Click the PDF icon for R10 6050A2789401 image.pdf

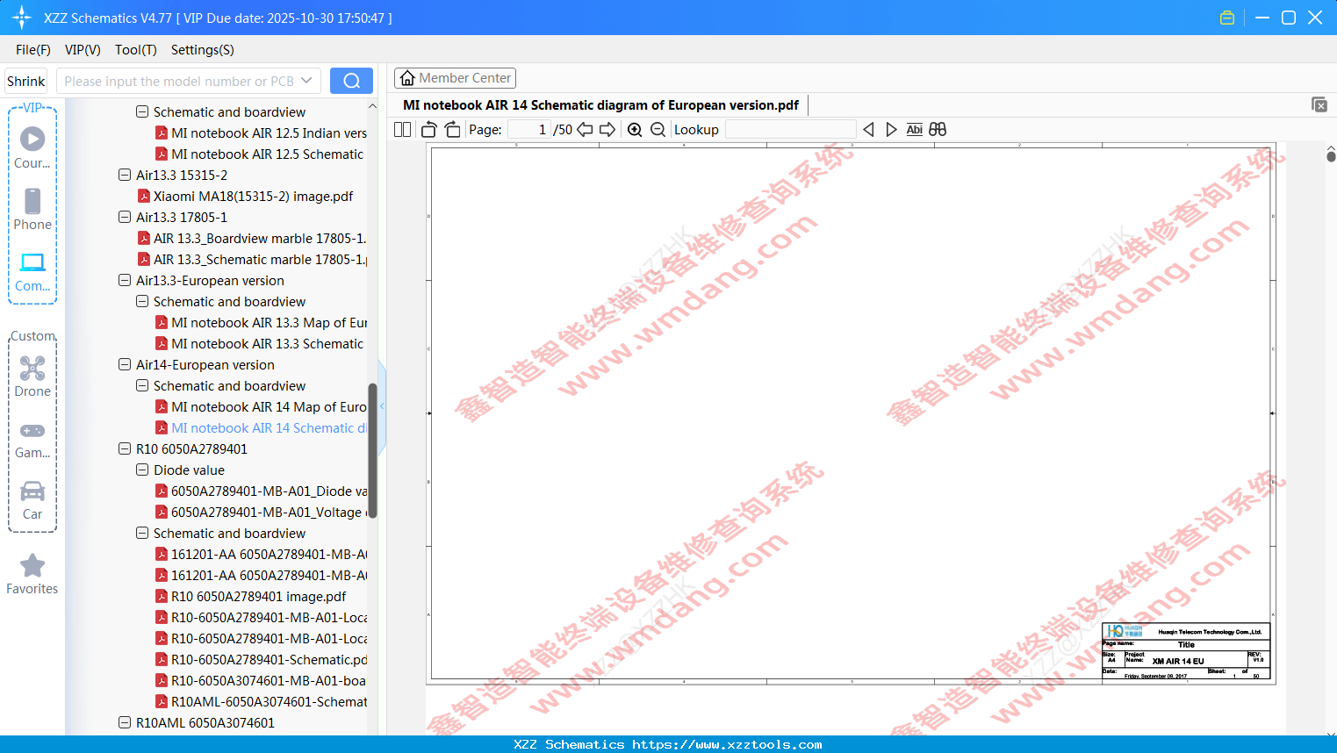click(x=162, y=596)
